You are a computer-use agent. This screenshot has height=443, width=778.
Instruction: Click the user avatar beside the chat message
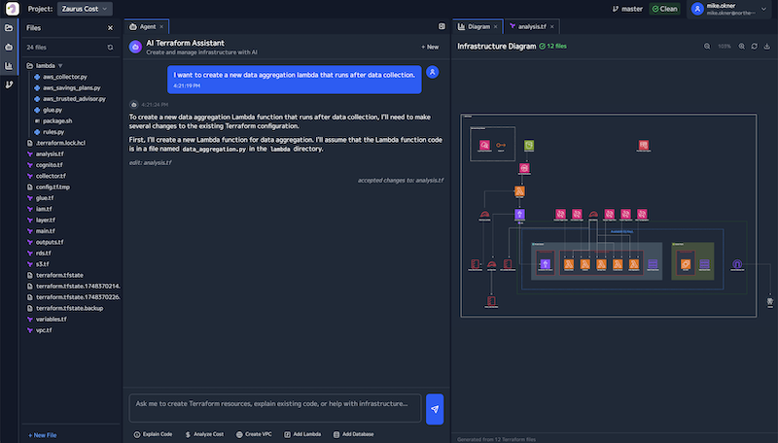433,72
